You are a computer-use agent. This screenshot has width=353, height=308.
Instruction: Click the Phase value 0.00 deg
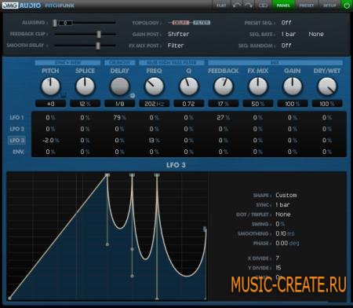(287, 244)
